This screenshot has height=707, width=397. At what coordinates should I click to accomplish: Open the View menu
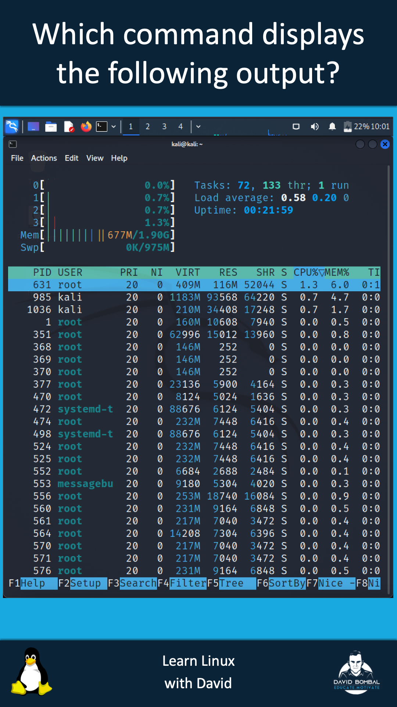[x=94, y=158]
